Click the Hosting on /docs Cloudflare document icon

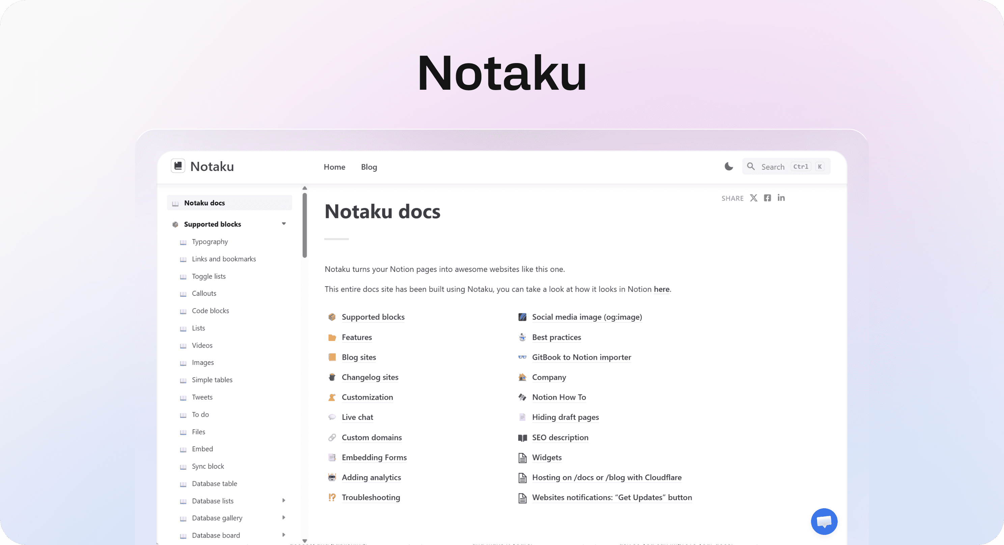pos(522,478)
